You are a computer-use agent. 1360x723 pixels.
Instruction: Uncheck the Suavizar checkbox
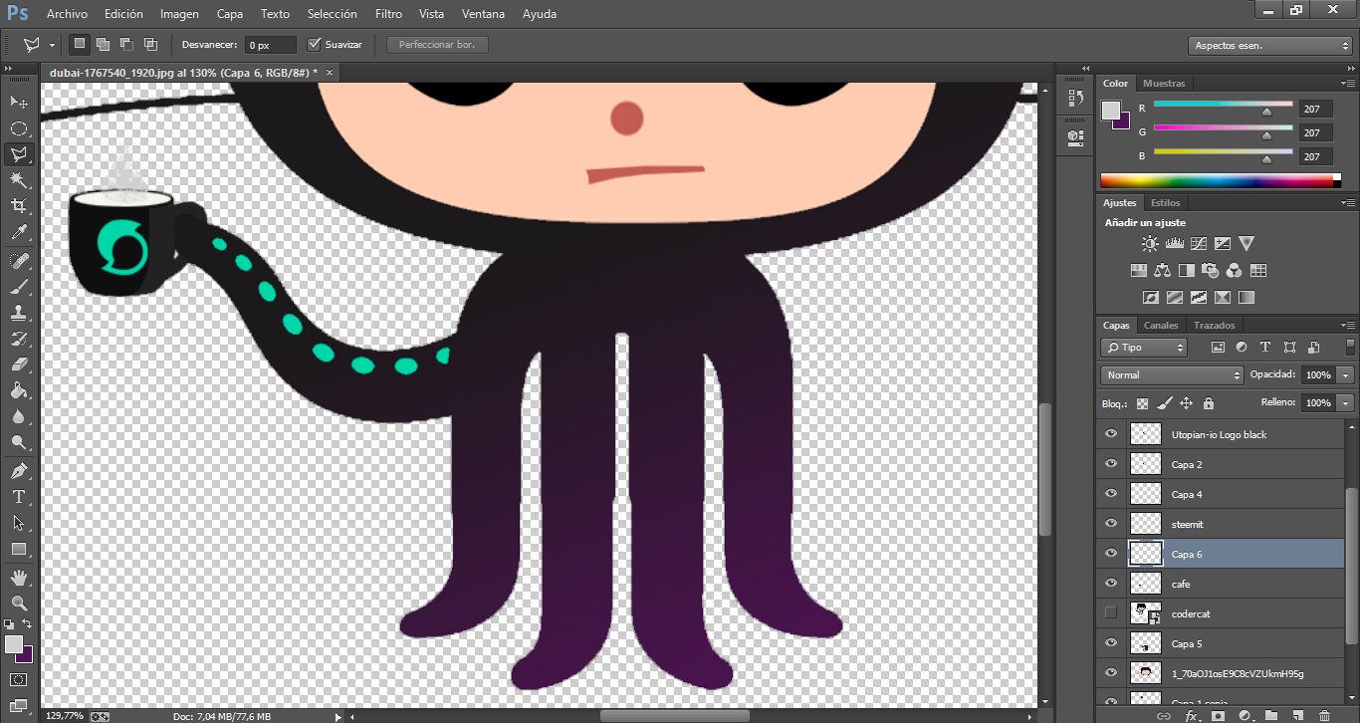click(x=315, y=44)
